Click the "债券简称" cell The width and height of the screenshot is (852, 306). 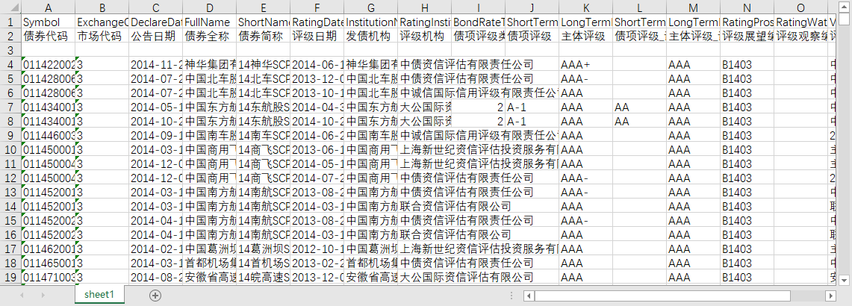[x=264, y=37]
